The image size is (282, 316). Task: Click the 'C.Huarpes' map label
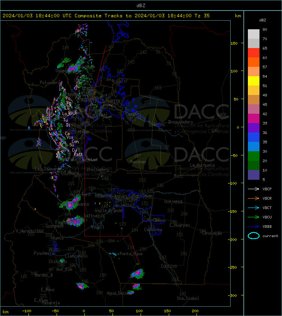(x=180, y=225)
